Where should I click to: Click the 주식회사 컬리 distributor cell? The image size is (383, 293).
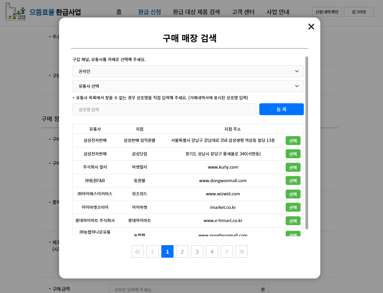(95, 167)
